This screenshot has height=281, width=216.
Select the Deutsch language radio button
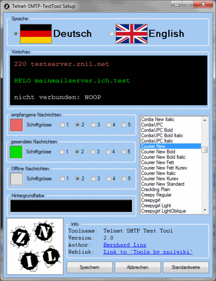click(16, 34)
